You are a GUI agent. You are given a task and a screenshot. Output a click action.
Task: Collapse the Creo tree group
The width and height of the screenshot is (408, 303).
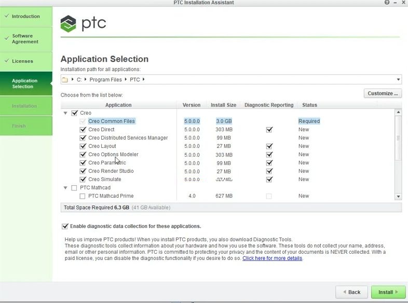(x=65, y=113)
